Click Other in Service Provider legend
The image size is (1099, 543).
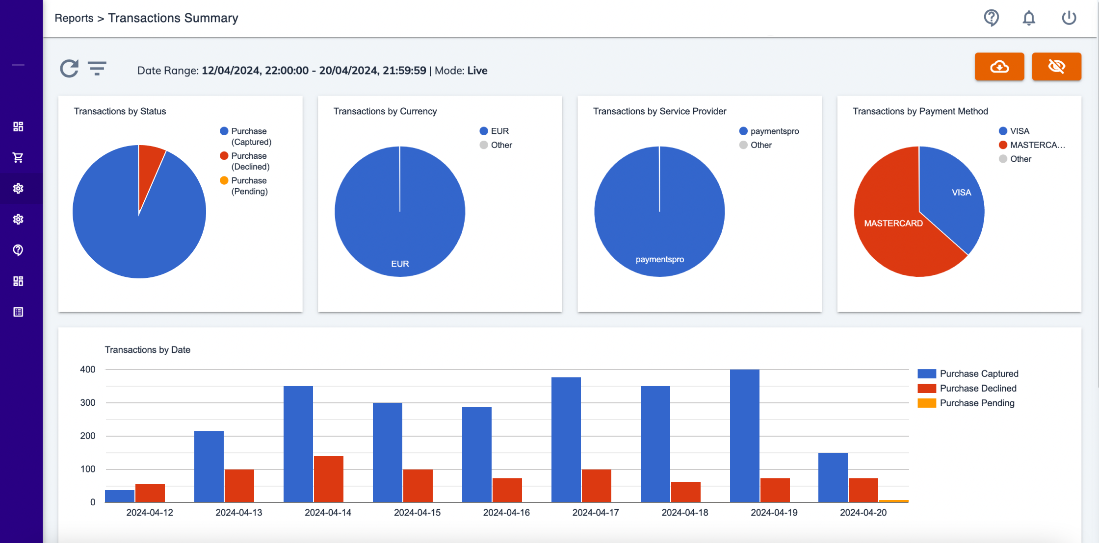(755, 145)
